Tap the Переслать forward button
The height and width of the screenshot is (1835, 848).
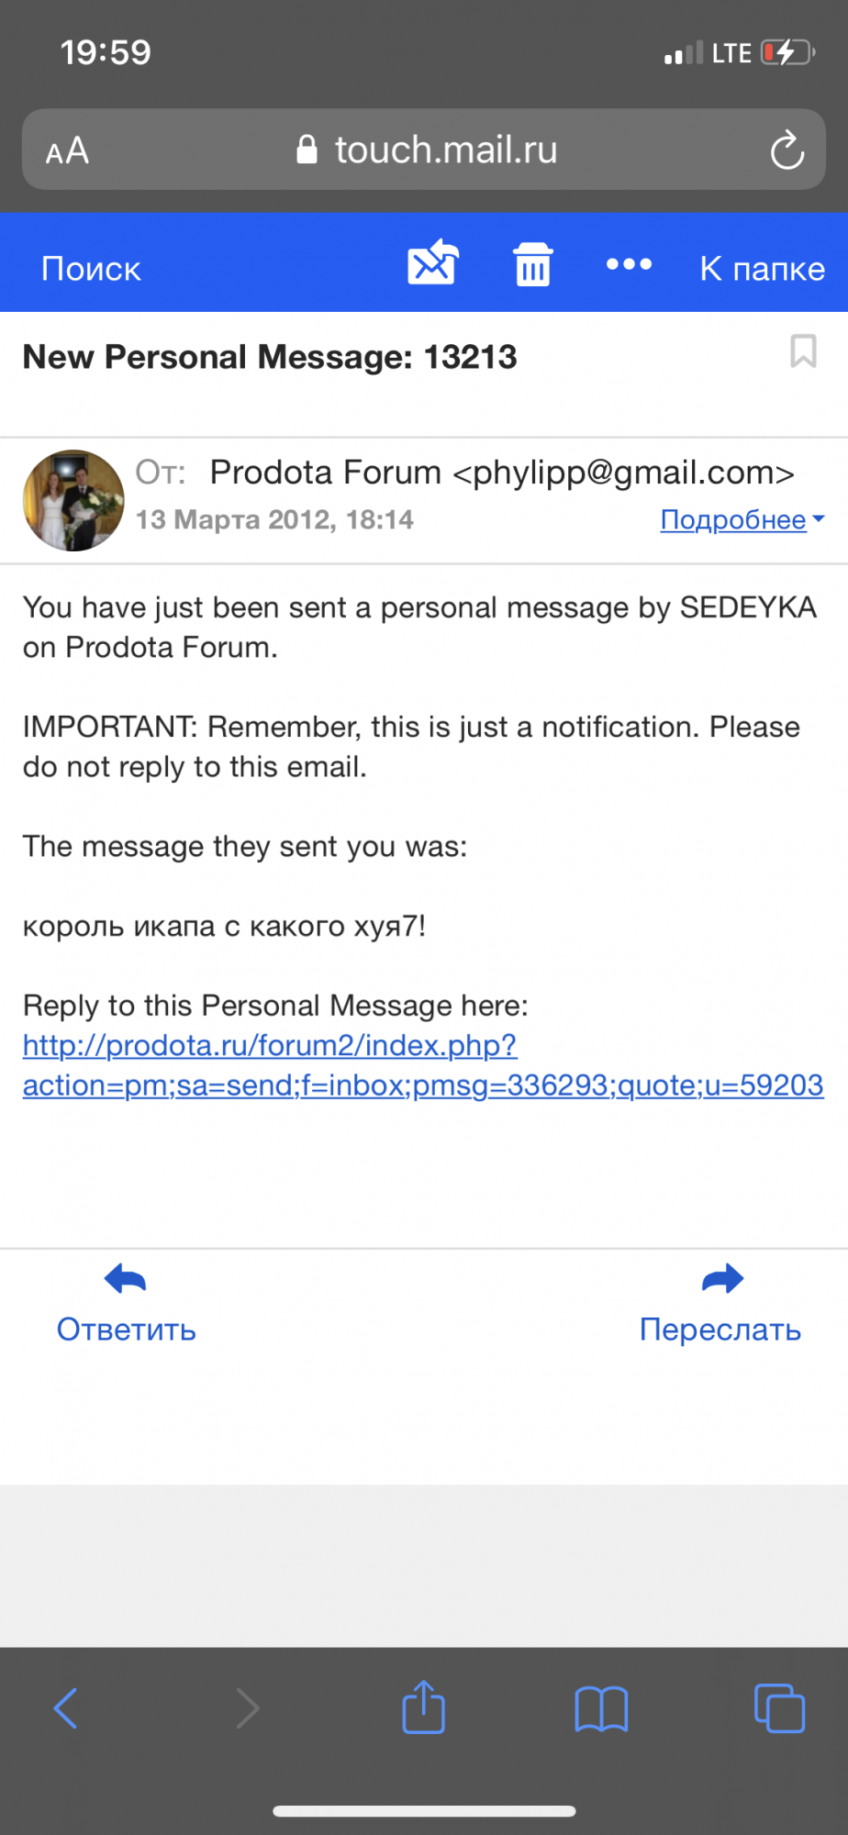pyautogui.click(x=720, y=1329)
